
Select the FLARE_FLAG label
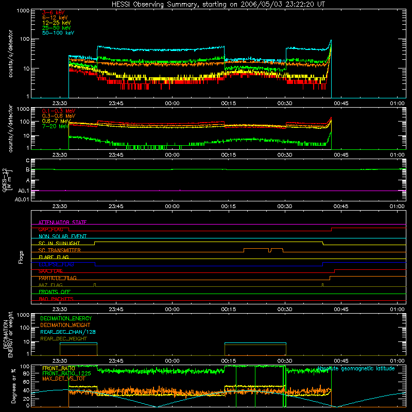click(x=54, y=257)
